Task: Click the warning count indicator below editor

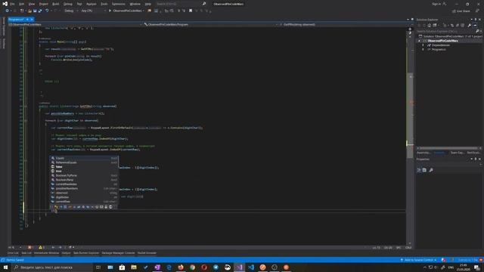Action: [42, 247]
